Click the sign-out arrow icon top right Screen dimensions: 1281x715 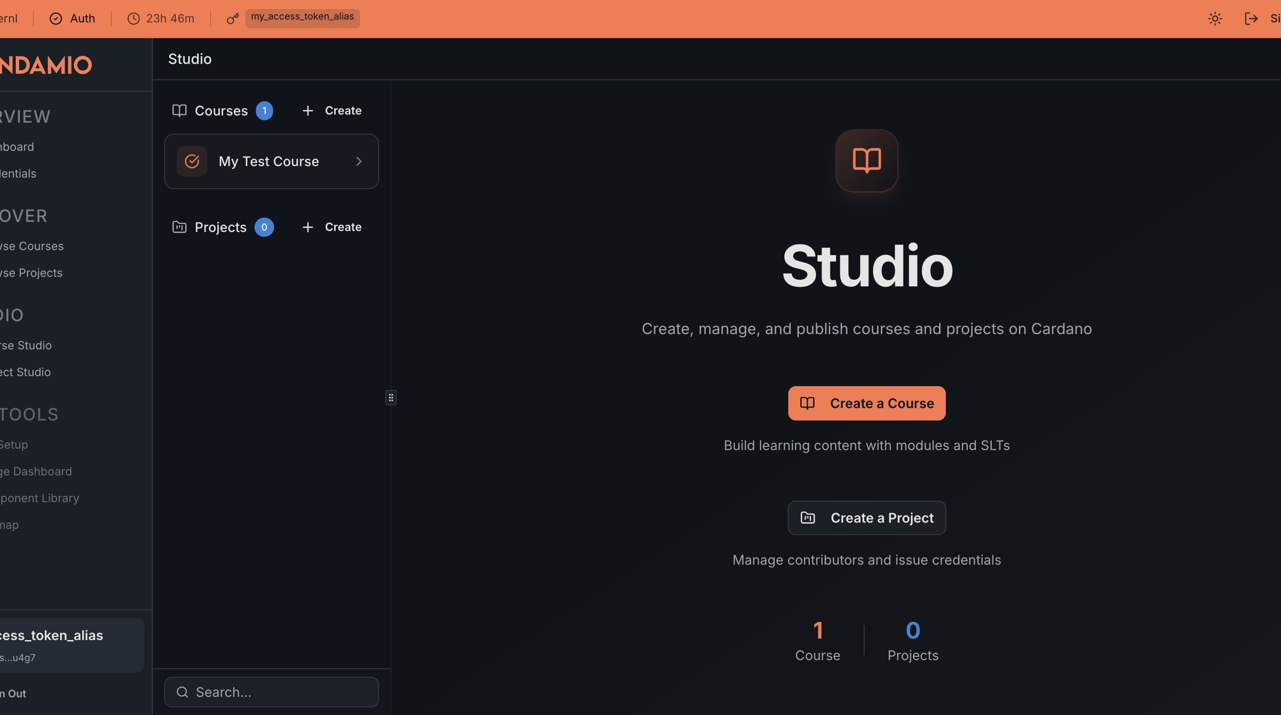1252,19
